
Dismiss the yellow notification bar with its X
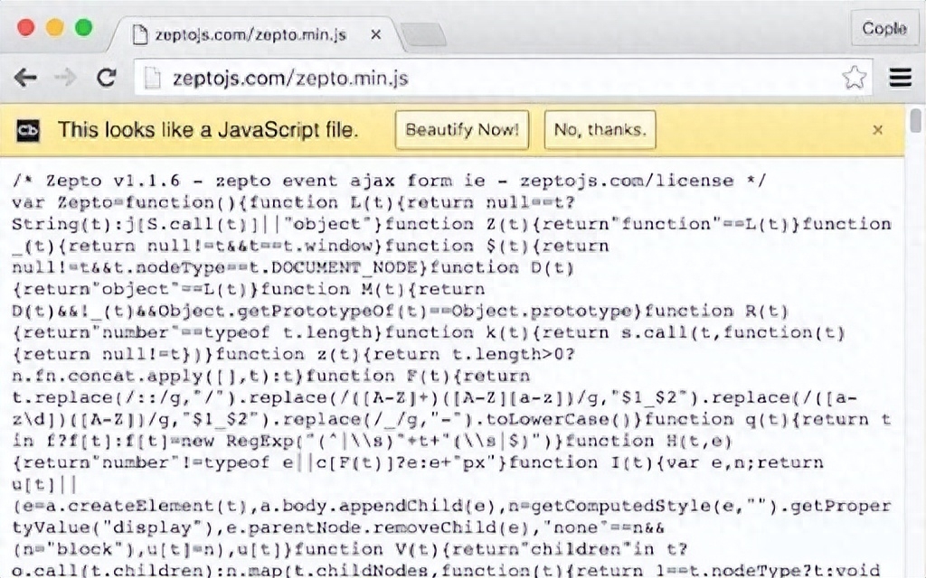coord(877,130)
